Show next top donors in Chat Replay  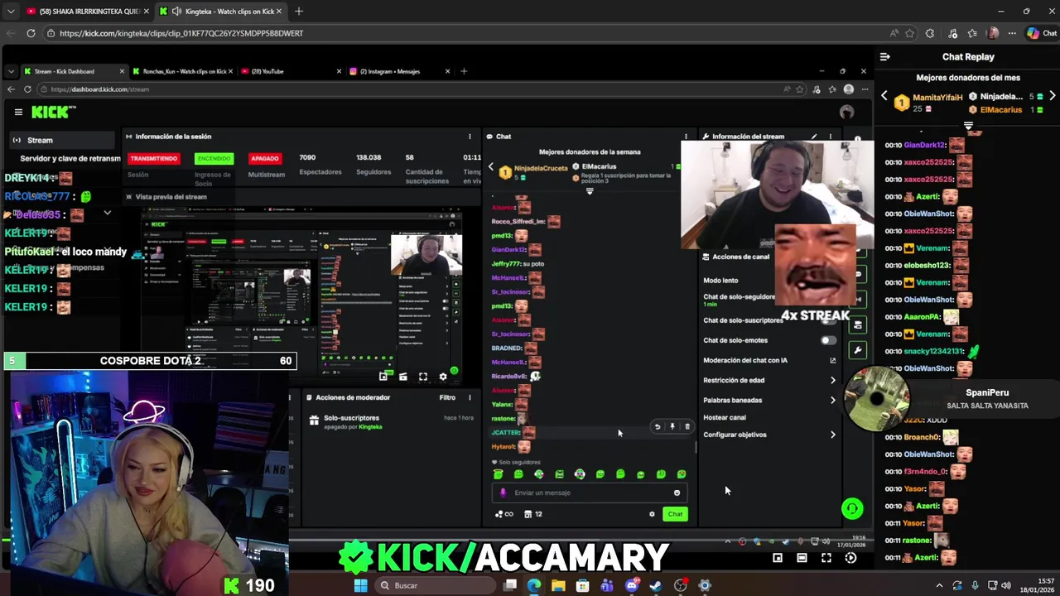pos(1053,96)
